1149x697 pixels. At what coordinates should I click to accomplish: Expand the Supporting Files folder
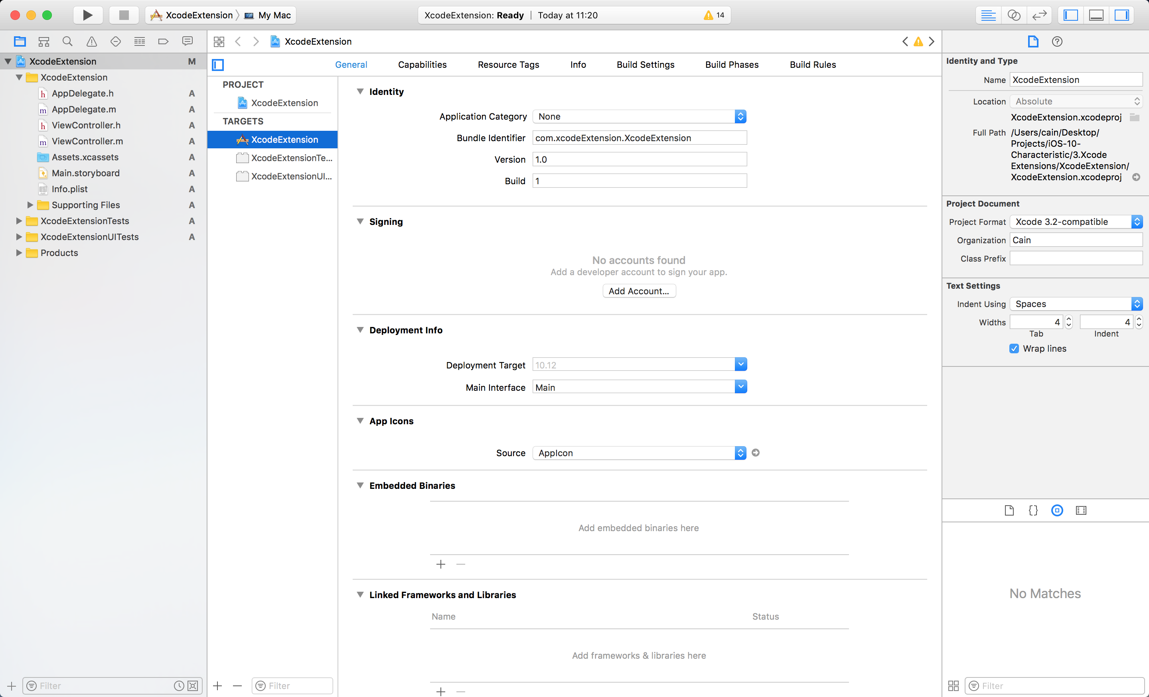click(x=30, y=205)
